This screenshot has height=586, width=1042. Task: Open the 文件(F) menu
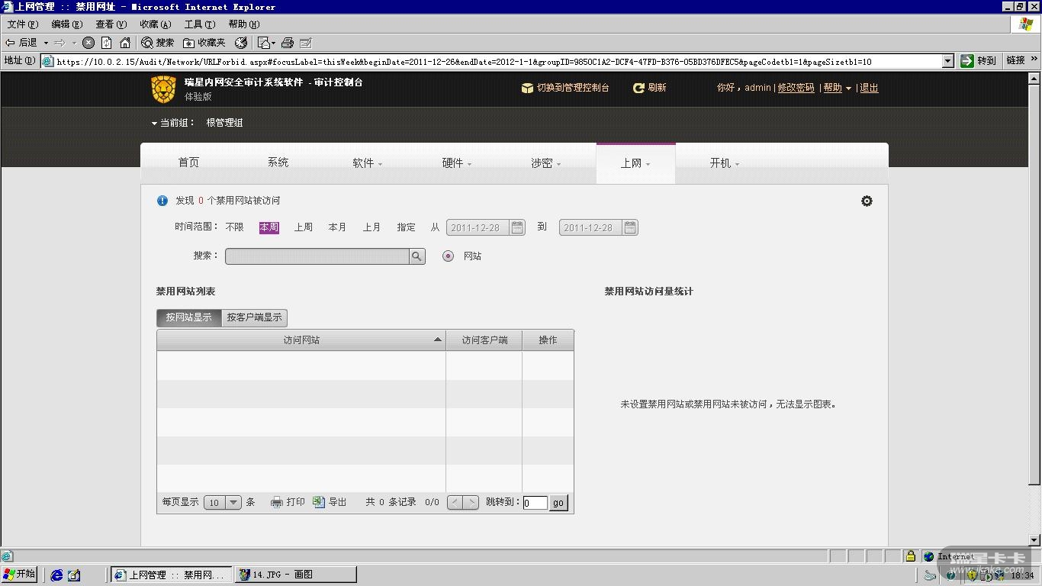(23, 24)
